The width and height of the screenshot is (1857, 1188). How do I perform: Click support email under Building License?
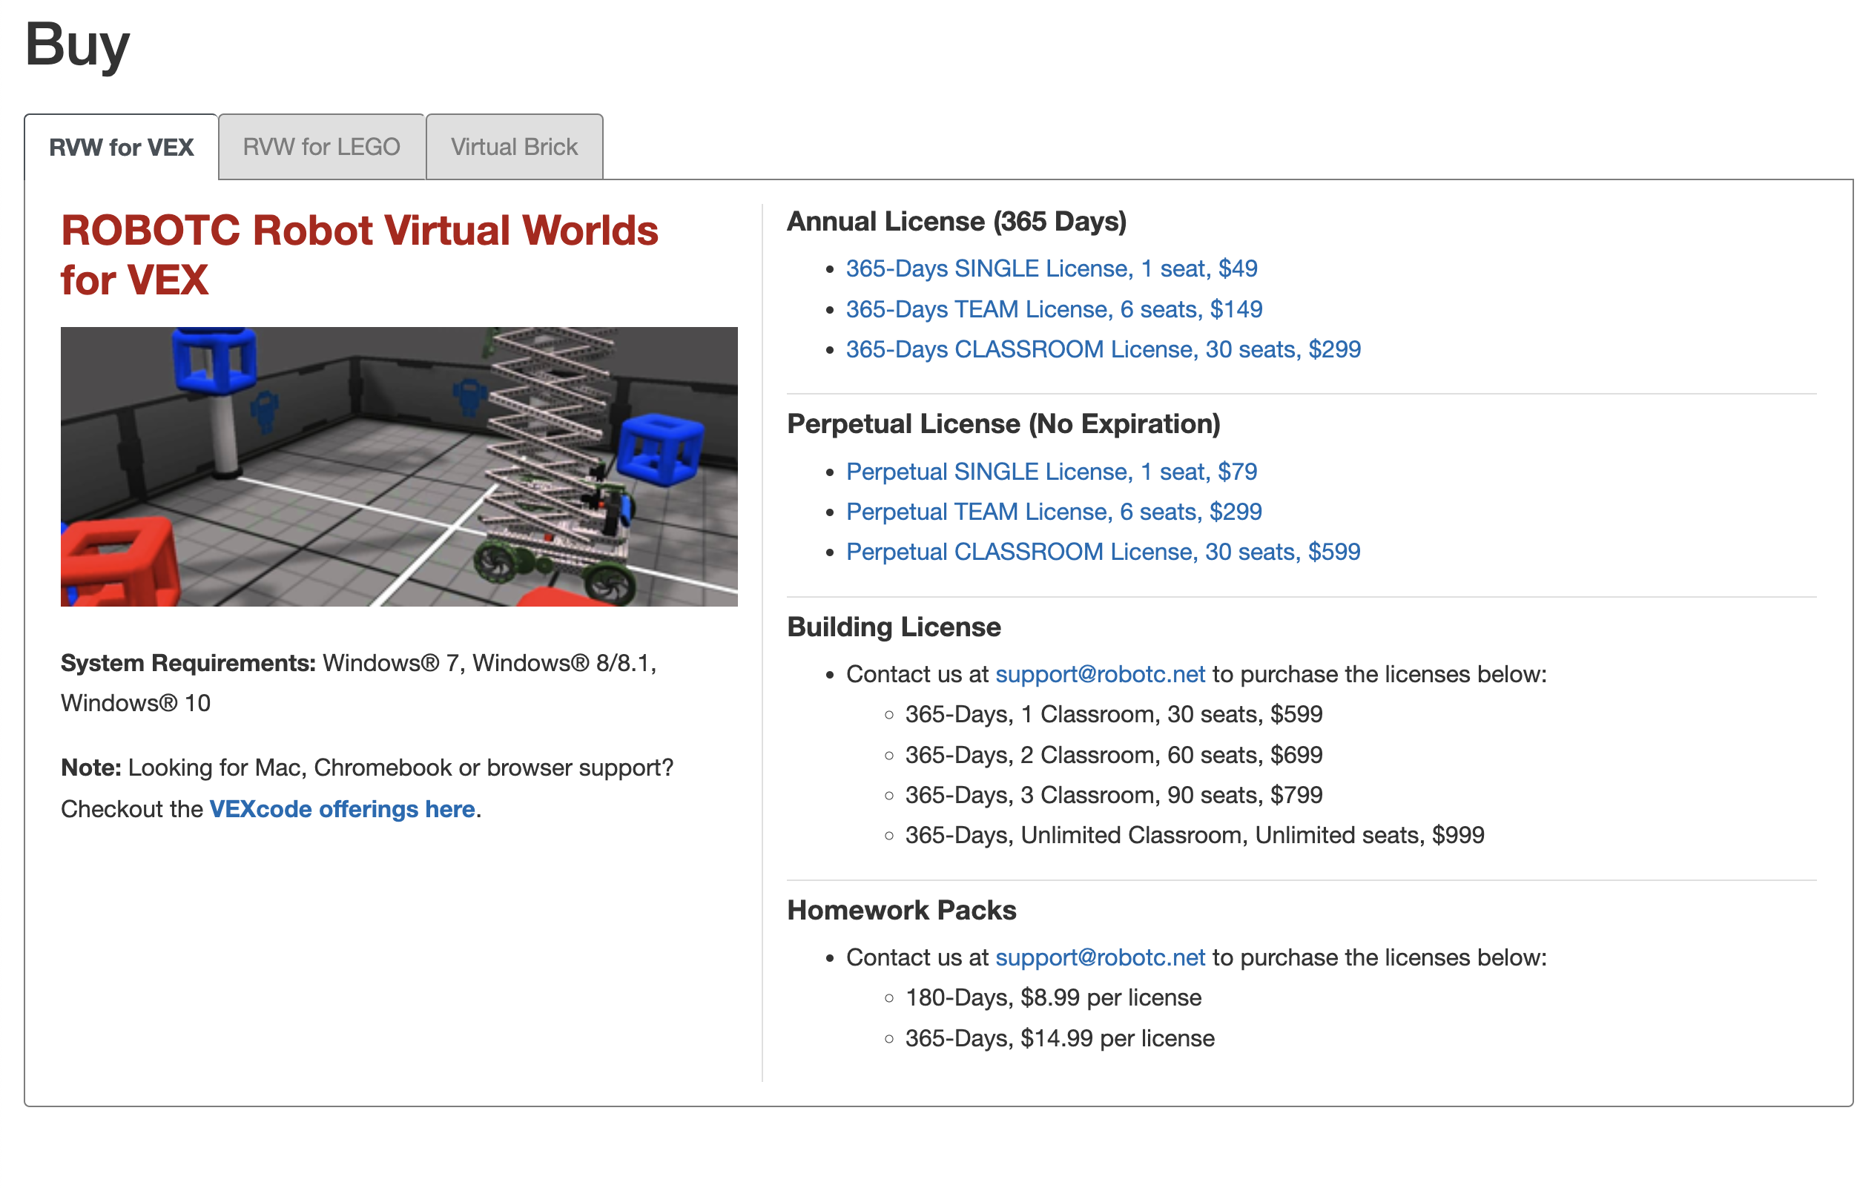tap(1099, 674)
